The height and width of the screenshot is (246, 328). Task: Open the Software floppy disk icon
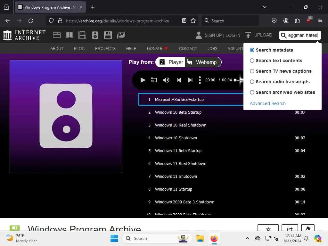point(108,35)
